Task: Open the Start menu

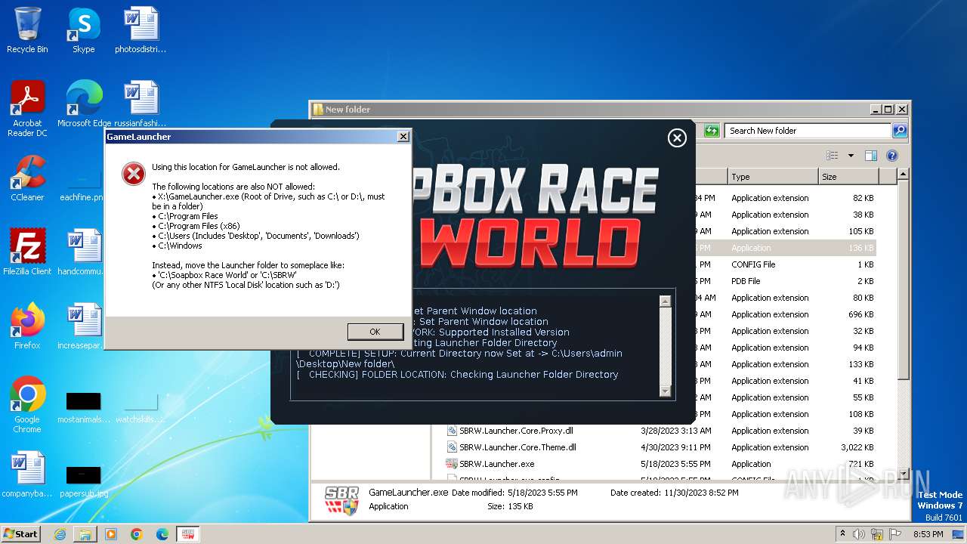Action: 21,533
